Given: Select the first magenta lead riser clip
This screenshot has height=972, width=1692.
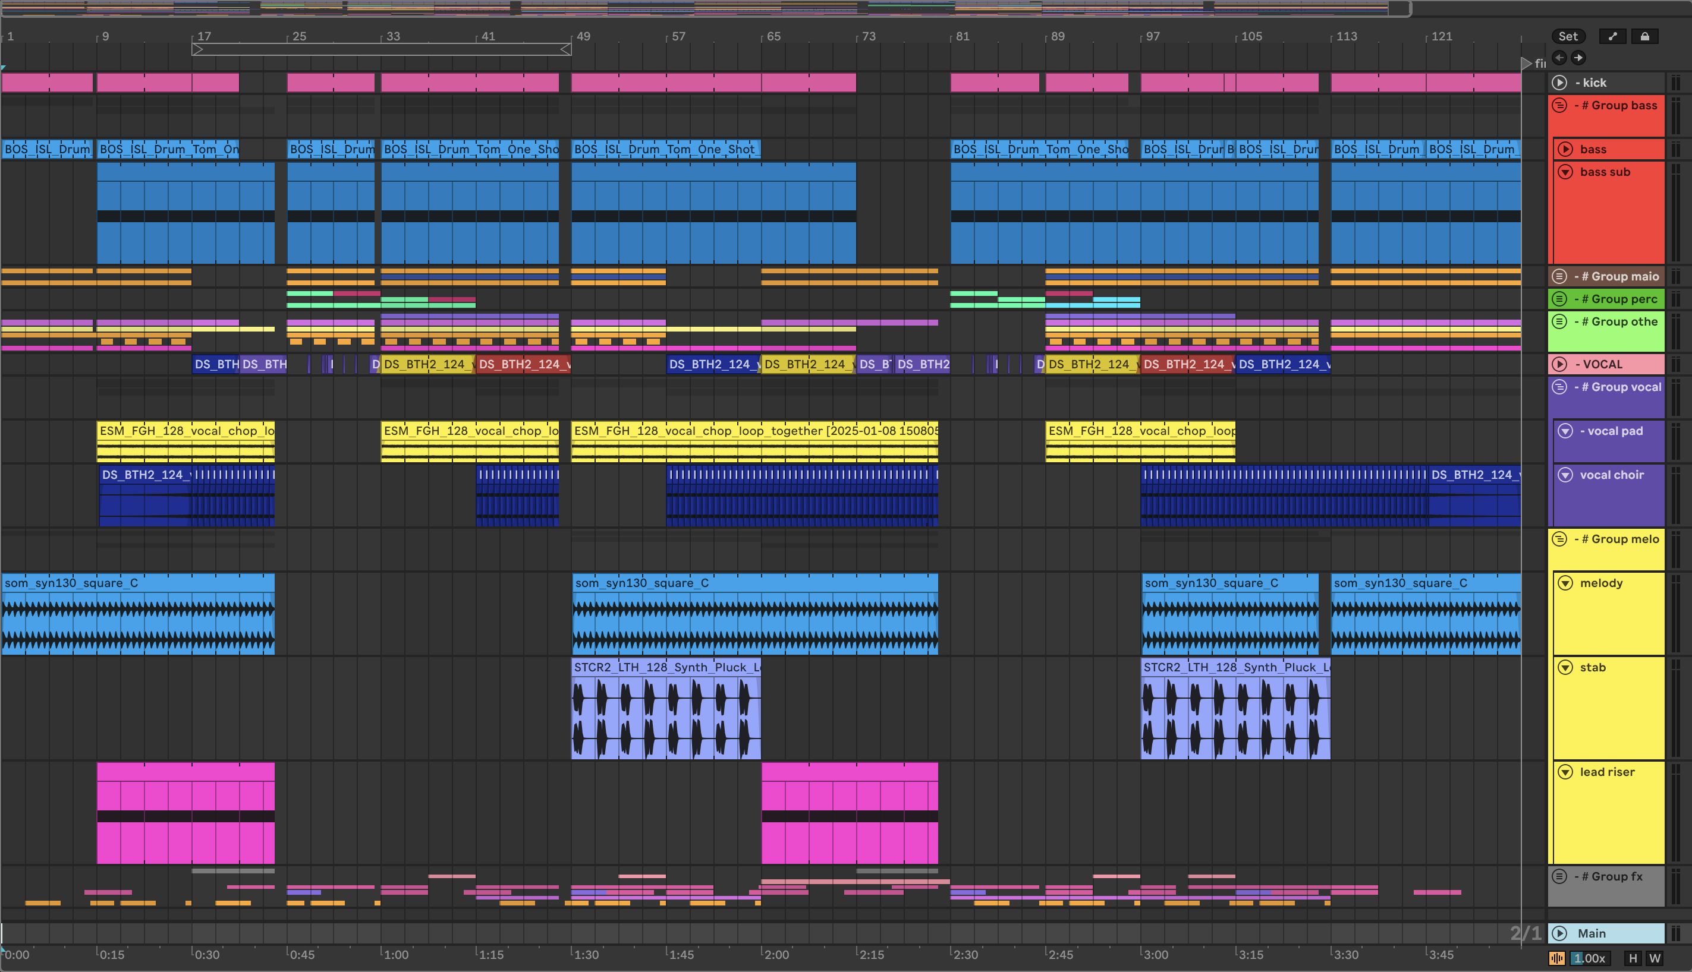Looking at the screenshot, I should click(x=185, y=813).
